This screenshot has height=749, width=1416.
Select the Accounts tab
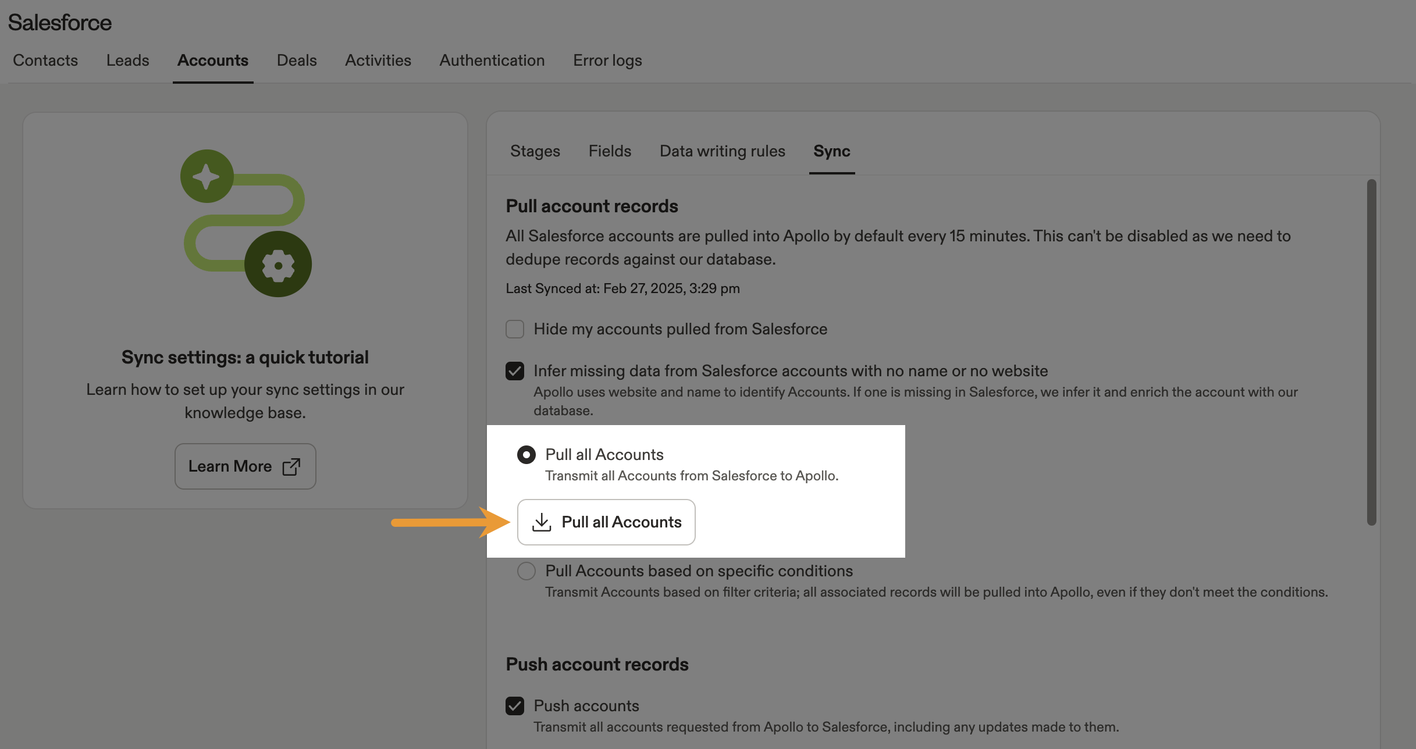(213, 60)
